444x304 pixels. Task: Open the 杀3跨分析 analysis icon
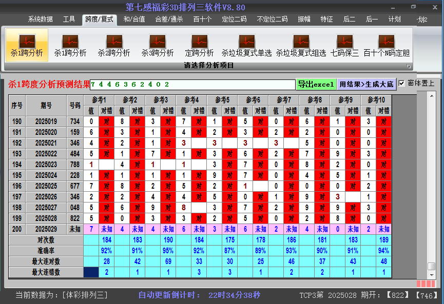point(158,45)
